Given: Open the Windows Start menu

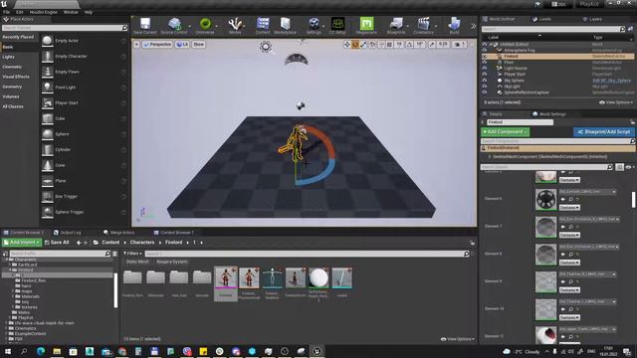Looking at the screenshot, I should [7, 351].
